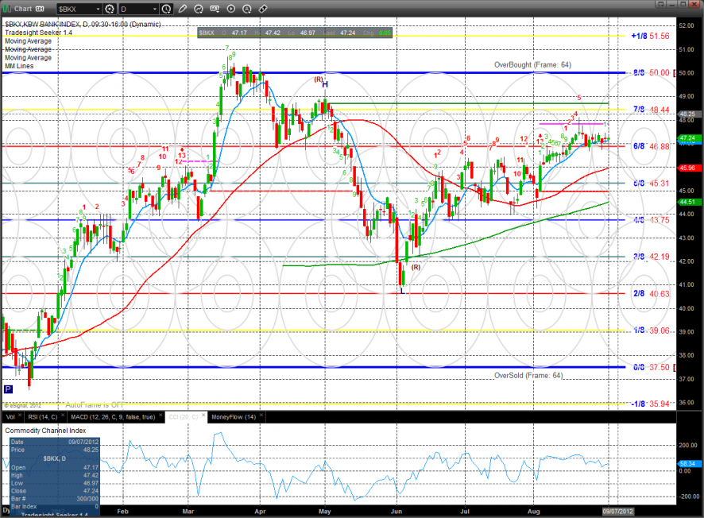This screenshot has height=518, width=704.
Task: Click the MM Lines study label
Action: coord(19,66)
